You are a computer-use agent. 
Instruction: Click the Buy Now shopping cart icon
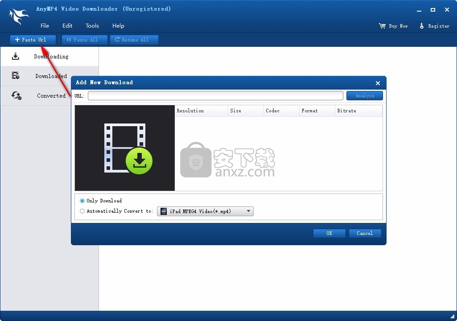(382, 26)
